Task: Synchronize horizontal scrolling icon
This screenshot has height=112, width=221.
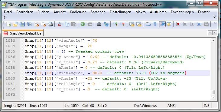Action: (139, 24)
